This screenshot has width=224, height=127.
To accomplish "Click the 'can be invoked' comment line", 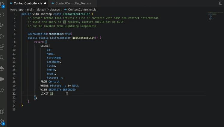I will pyautogui.click(x=62, y=26).
